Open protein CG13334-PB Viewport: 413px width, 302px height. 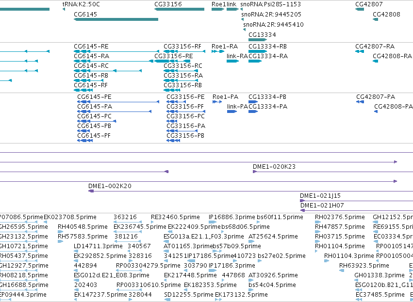pyautogui.click(x=253, y=102)
